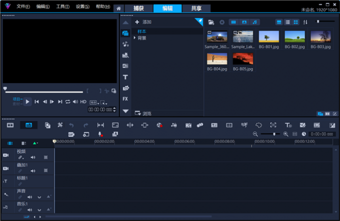
Task: Expand the 背景 folder tree item
Action: 134,37
